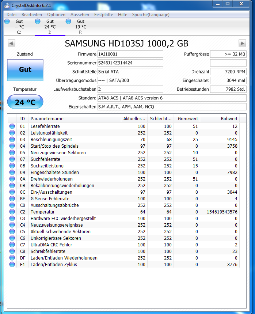Click status icon of Rekalibrierungswiederholungen row
Viewport: 255px width, 314px height.
tap(12, 185)
